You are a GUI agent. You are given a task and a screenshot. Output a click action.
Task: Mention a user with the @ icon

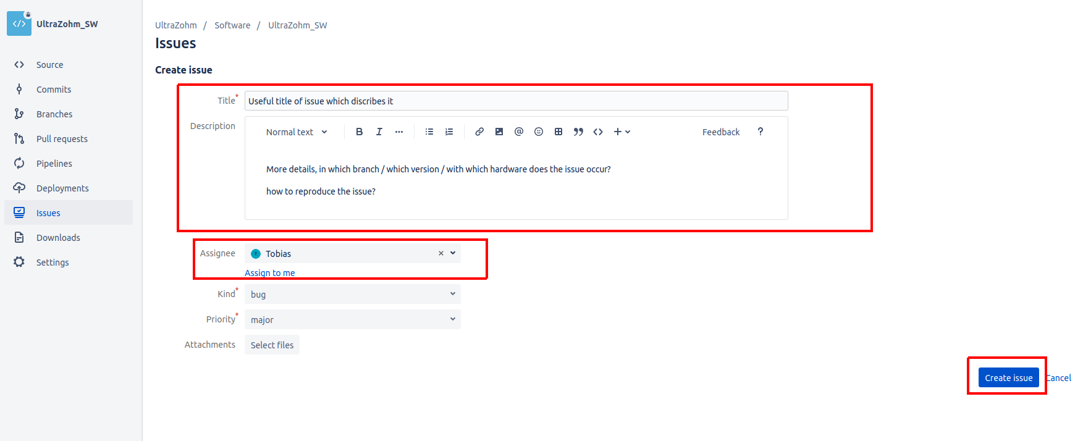(x=519, y=132)
